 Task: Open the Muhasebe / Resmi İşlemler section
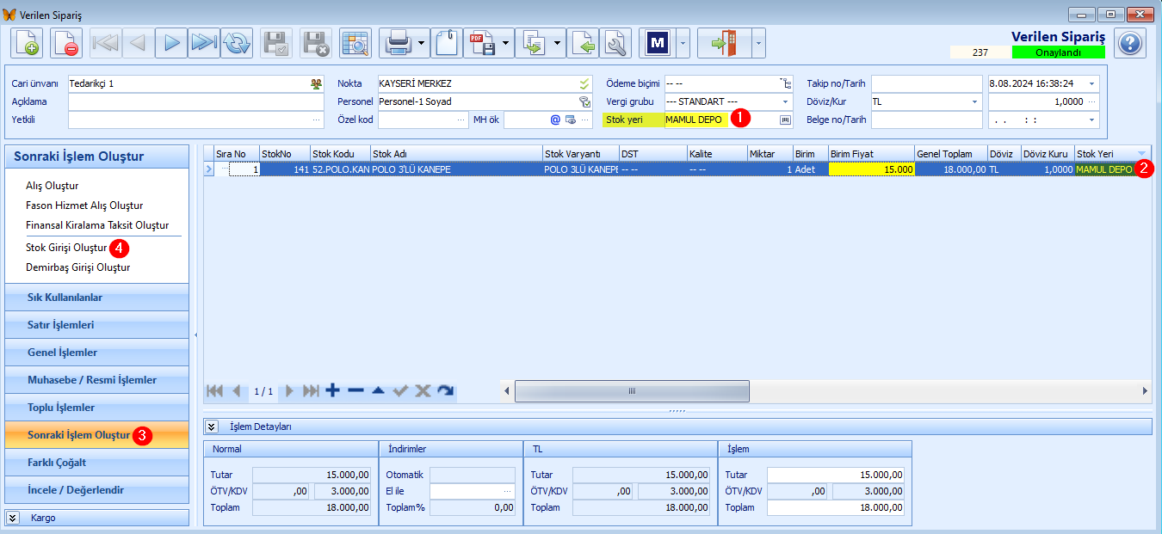(x=96, y=380)
